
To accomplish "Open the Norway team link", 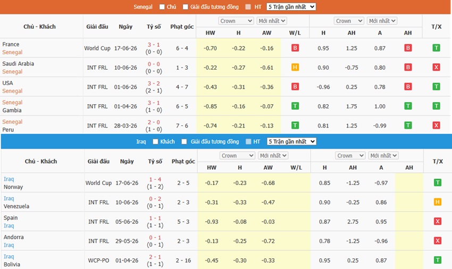I will (13, 187).
